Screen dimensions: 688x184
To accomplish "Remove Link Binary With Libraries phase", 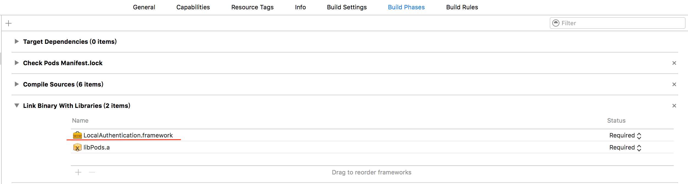I will point(674,106).
